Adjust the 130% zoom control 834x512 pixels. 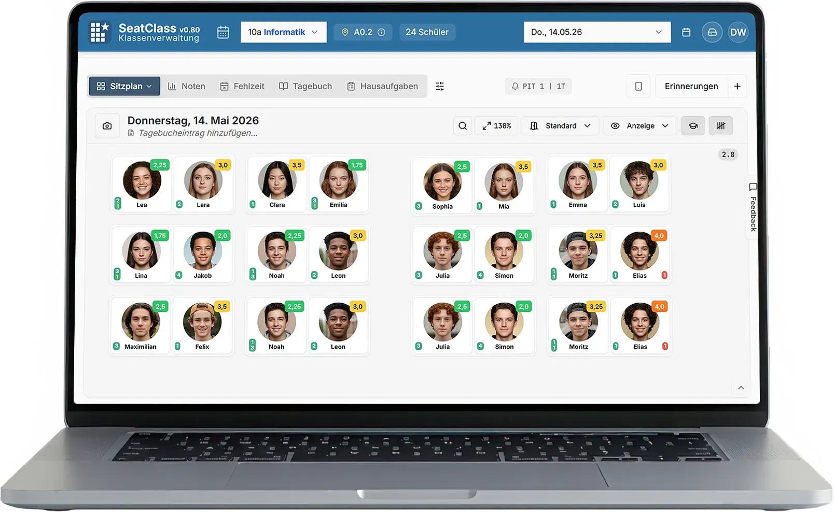pyautogui.click(x=496, y=126)
